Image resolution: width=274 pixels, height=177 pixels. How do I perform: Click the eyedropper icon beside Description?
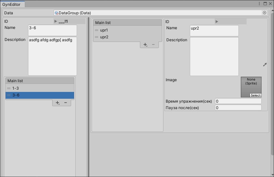pyautogui.click(x=265, y=65)
